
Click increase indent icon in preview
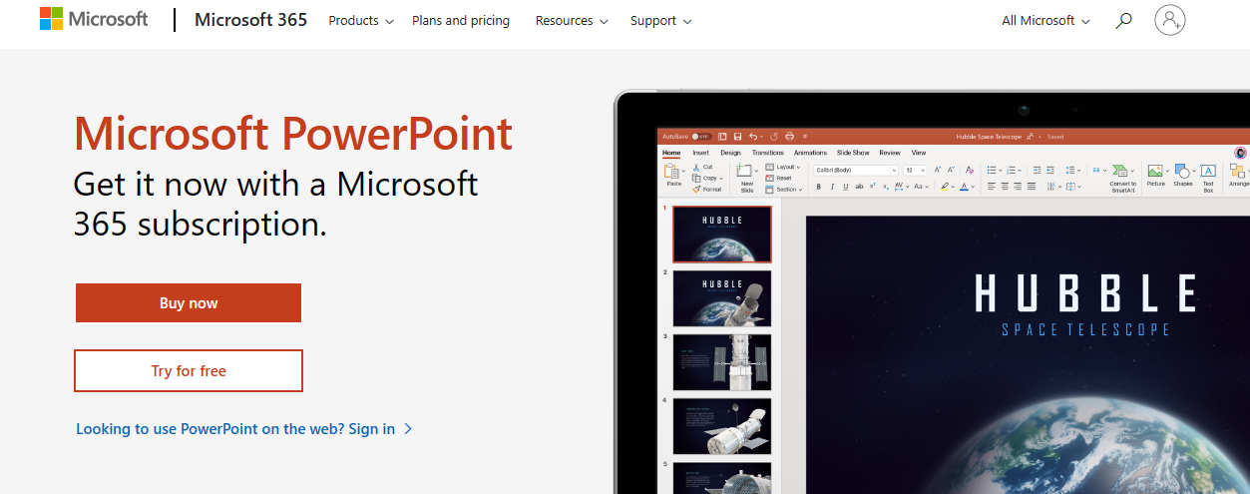pos(1037,170)
